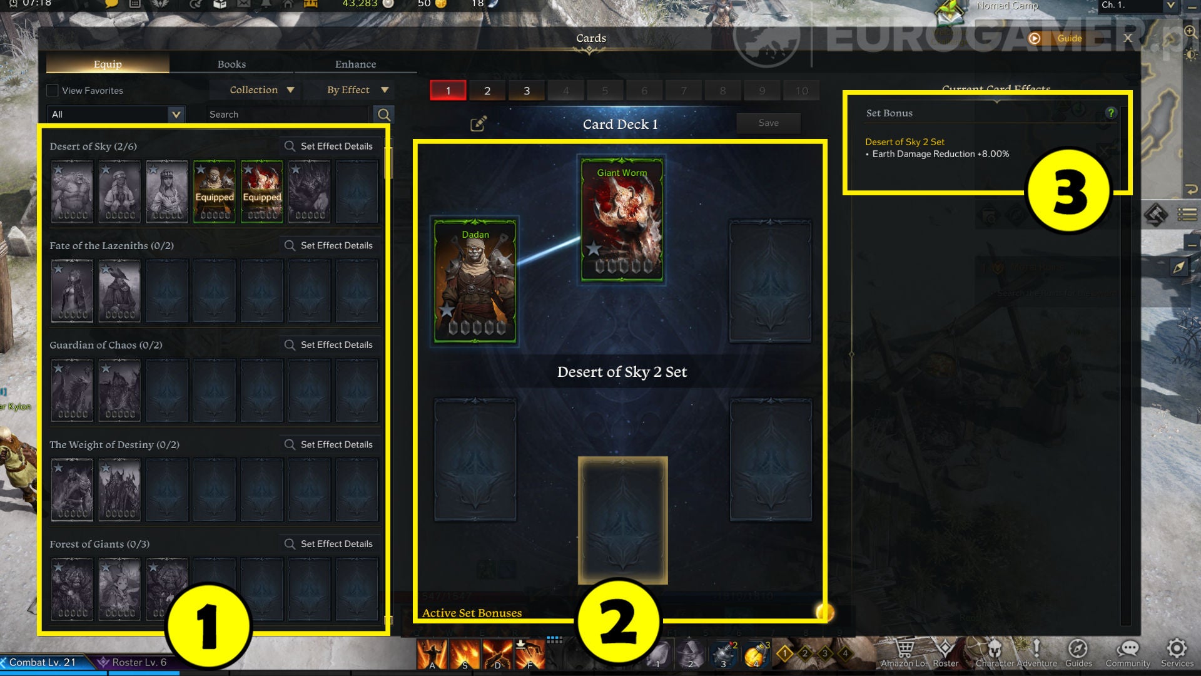Open the All category dropdown
Viewport: 1201px width, 676px height.
coord(116,115)
